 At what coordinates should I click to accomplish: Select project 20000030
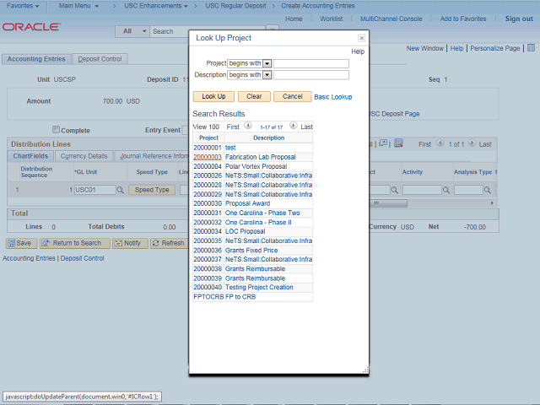point(208,203)
